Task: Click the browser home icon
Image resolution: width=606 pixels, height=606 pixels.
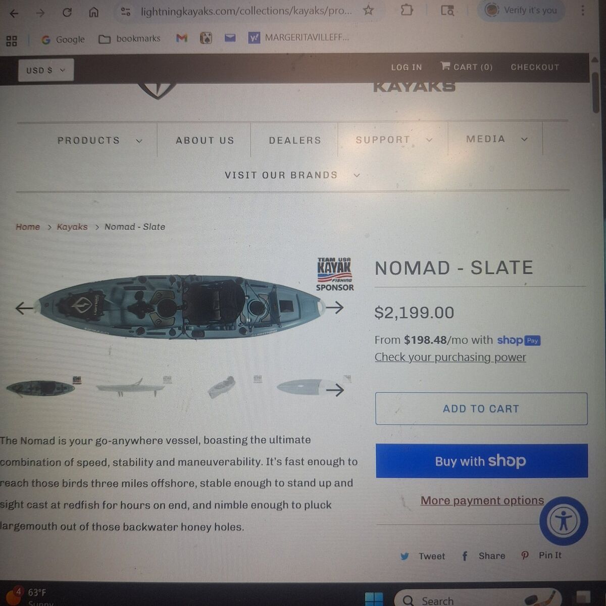Action: click(x=93, y=13)
